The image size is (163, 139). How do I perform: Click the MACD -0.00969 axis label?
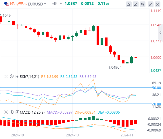pyautogui.click(x=154, y=130)
